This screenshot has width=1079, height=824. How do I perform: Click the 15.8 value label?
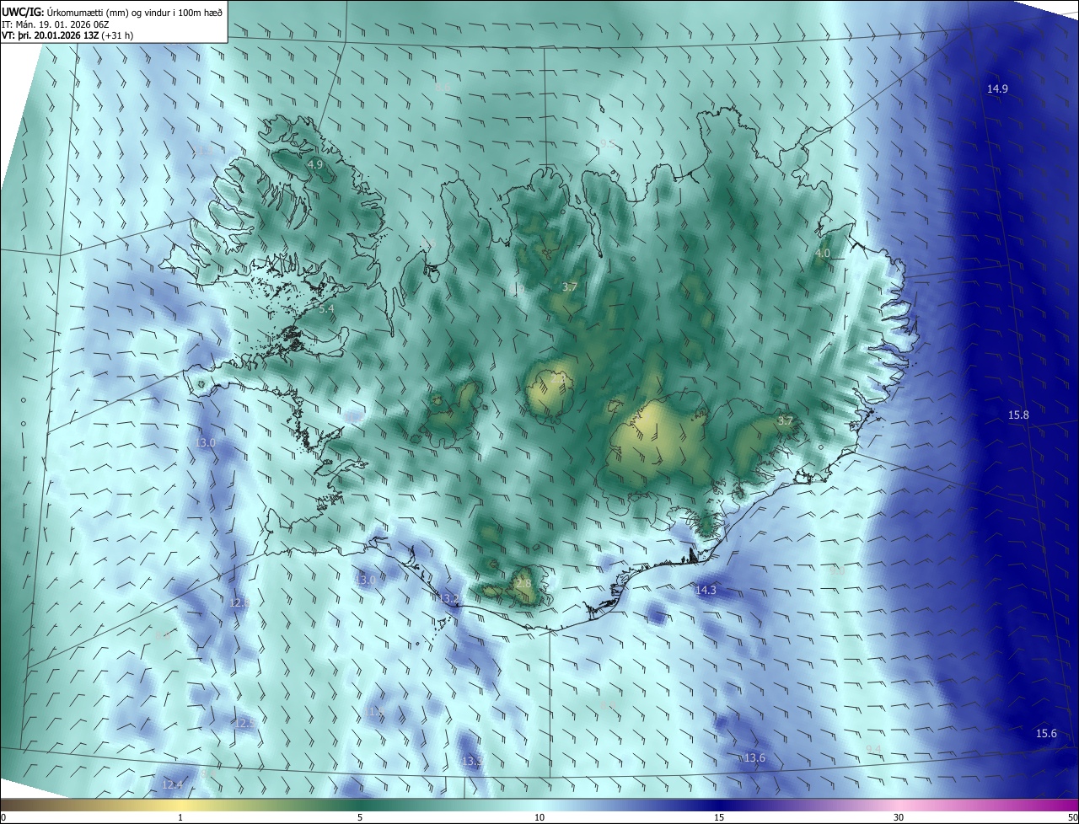1019,415
